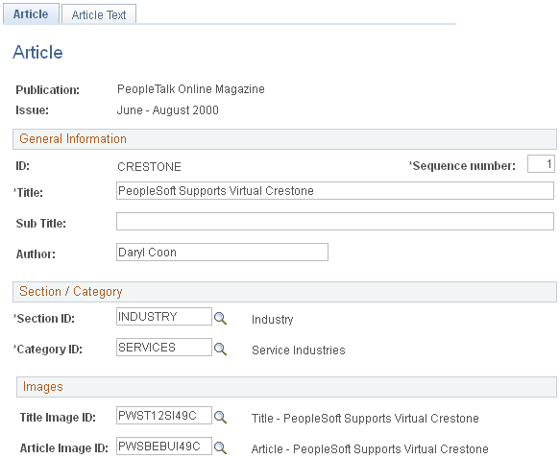Click the Section ID field INDUSTRY

click(164, 317)
